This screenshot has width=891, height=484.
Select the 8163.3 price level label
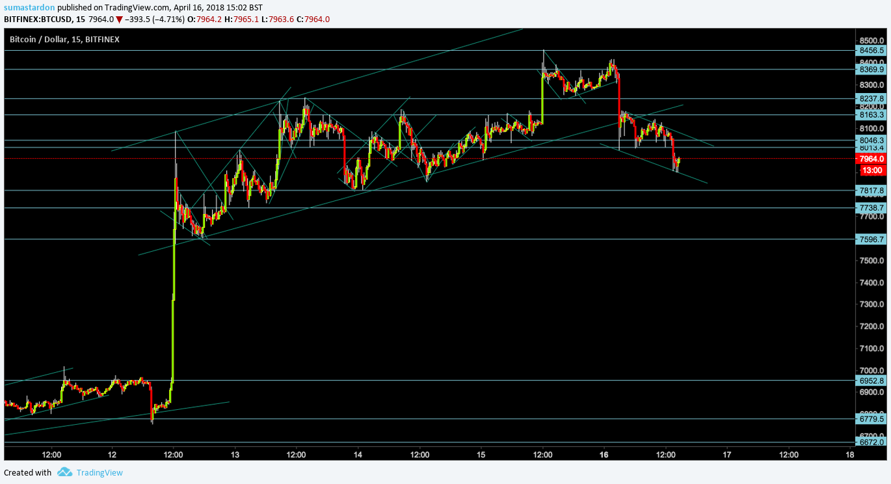point(871,114)
